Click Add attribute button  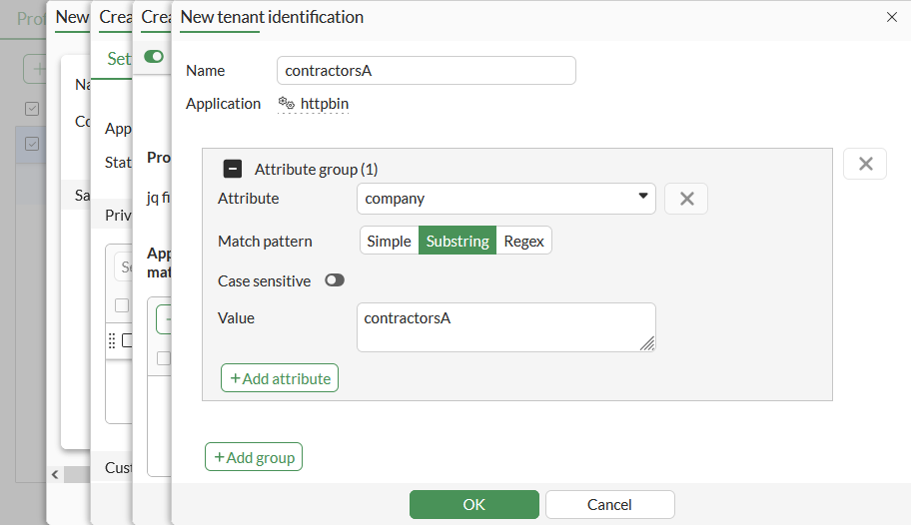[280, 378]
